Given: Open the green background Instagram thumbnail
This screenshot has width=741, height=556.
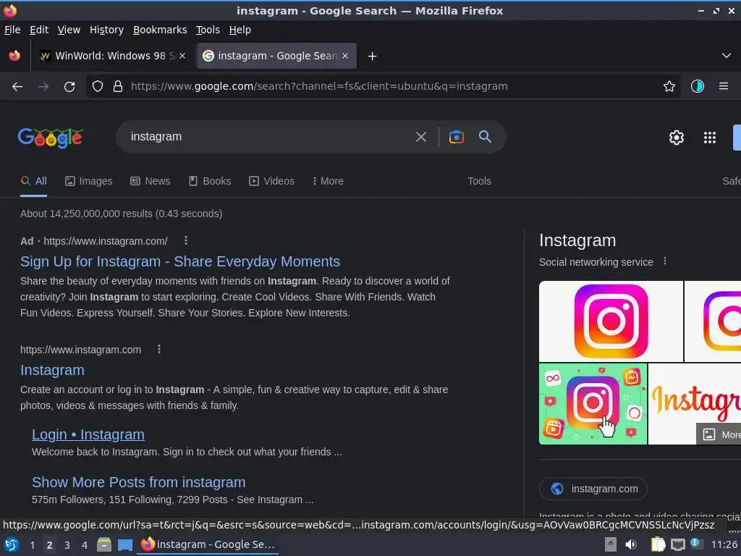Looking at the screenshot, I should tap(593, 404).
